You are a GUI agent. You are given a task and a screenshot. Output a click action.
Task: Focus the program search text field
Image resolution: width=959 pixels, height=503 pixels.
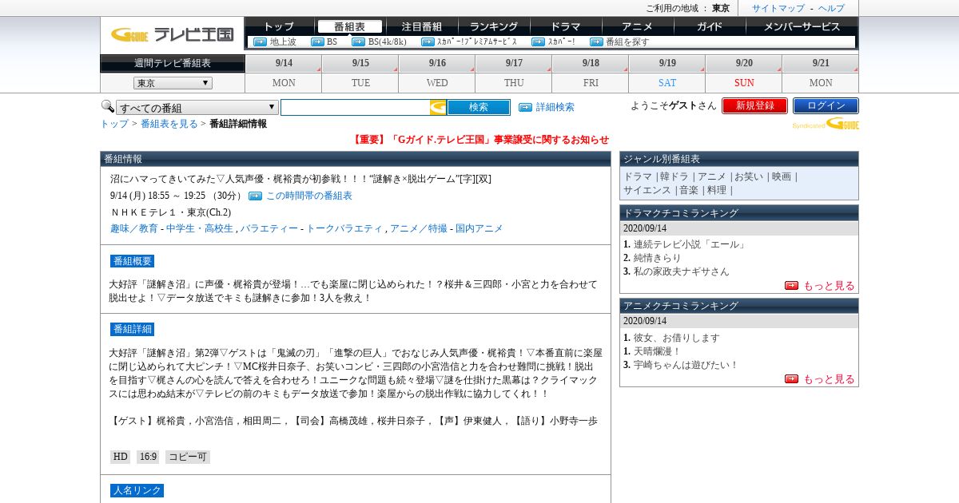tap(356, 107)
